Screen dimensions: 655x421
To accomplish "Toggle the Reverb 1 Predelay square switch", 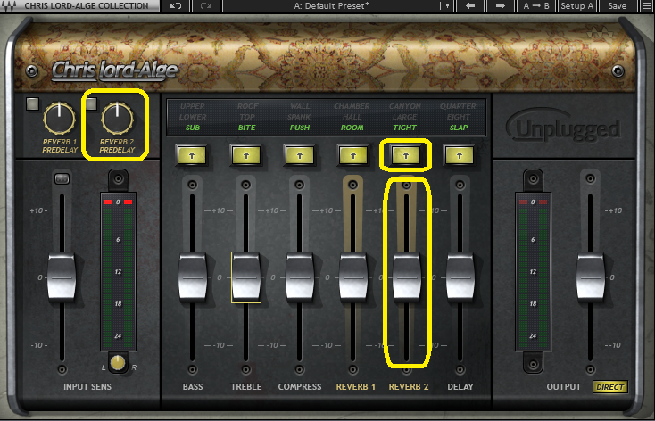I will pos(32,104).
